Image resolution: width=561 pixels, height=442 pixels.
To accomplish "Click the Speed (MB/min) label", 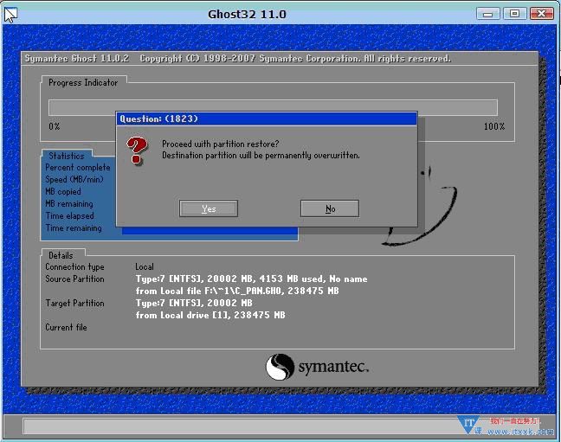I will (74, 180).
